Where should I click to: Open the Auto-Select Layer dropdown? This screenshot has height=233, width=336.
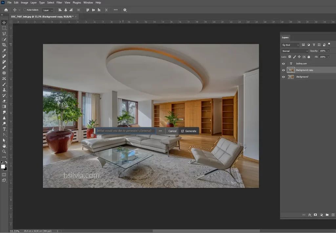(x=48, y=10)
